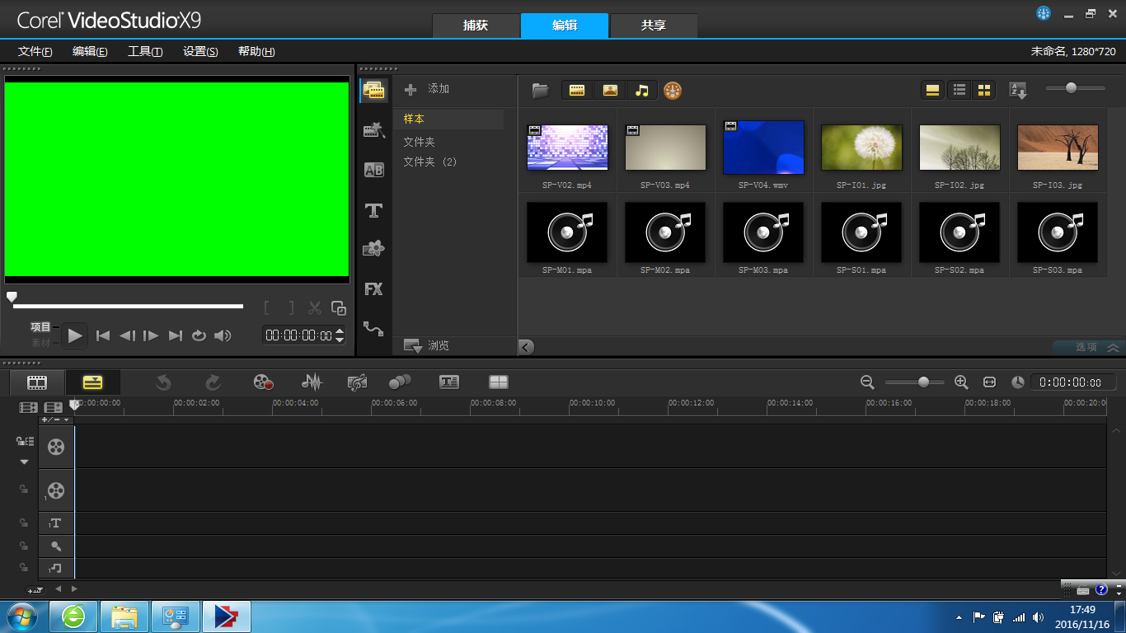This screenshot has height=633, width=1126.
Task: Click the zoom in magnifier on timeline
Action: tap(961, 382)
